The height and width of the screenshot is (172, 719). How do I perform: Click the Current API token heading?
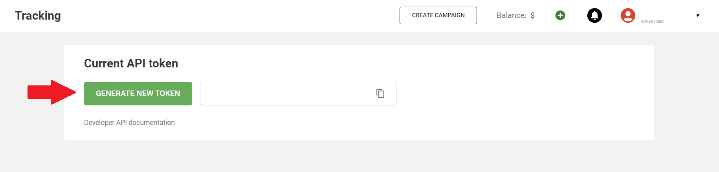(x=131, y=63)
